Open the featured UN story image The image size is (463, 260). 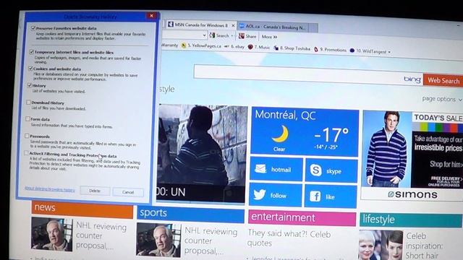click(202, 154)
